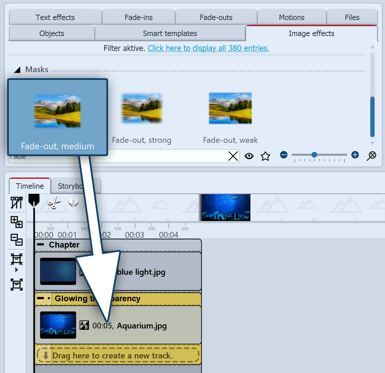Click the zoom-out minus icon beside the size slider
This screenshot has width=385, height=373.
pos(284,155)
